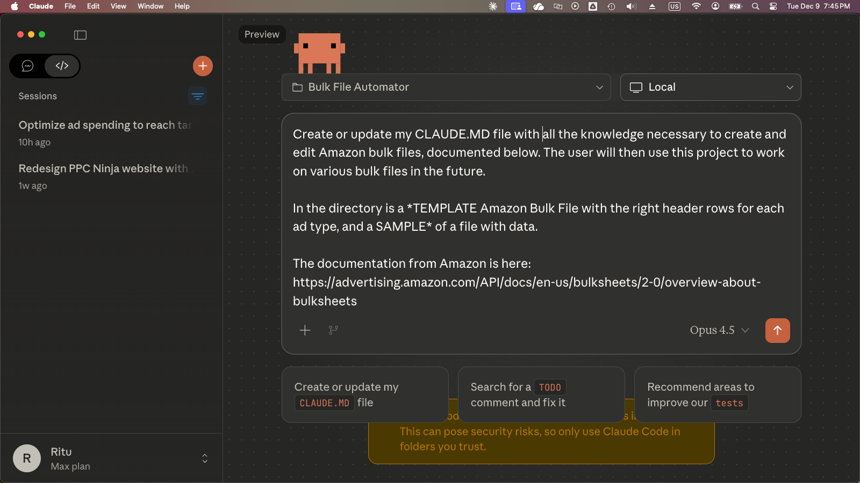Open the Edit menu
This screenshot has height=483, width=860.
point(94,6)
